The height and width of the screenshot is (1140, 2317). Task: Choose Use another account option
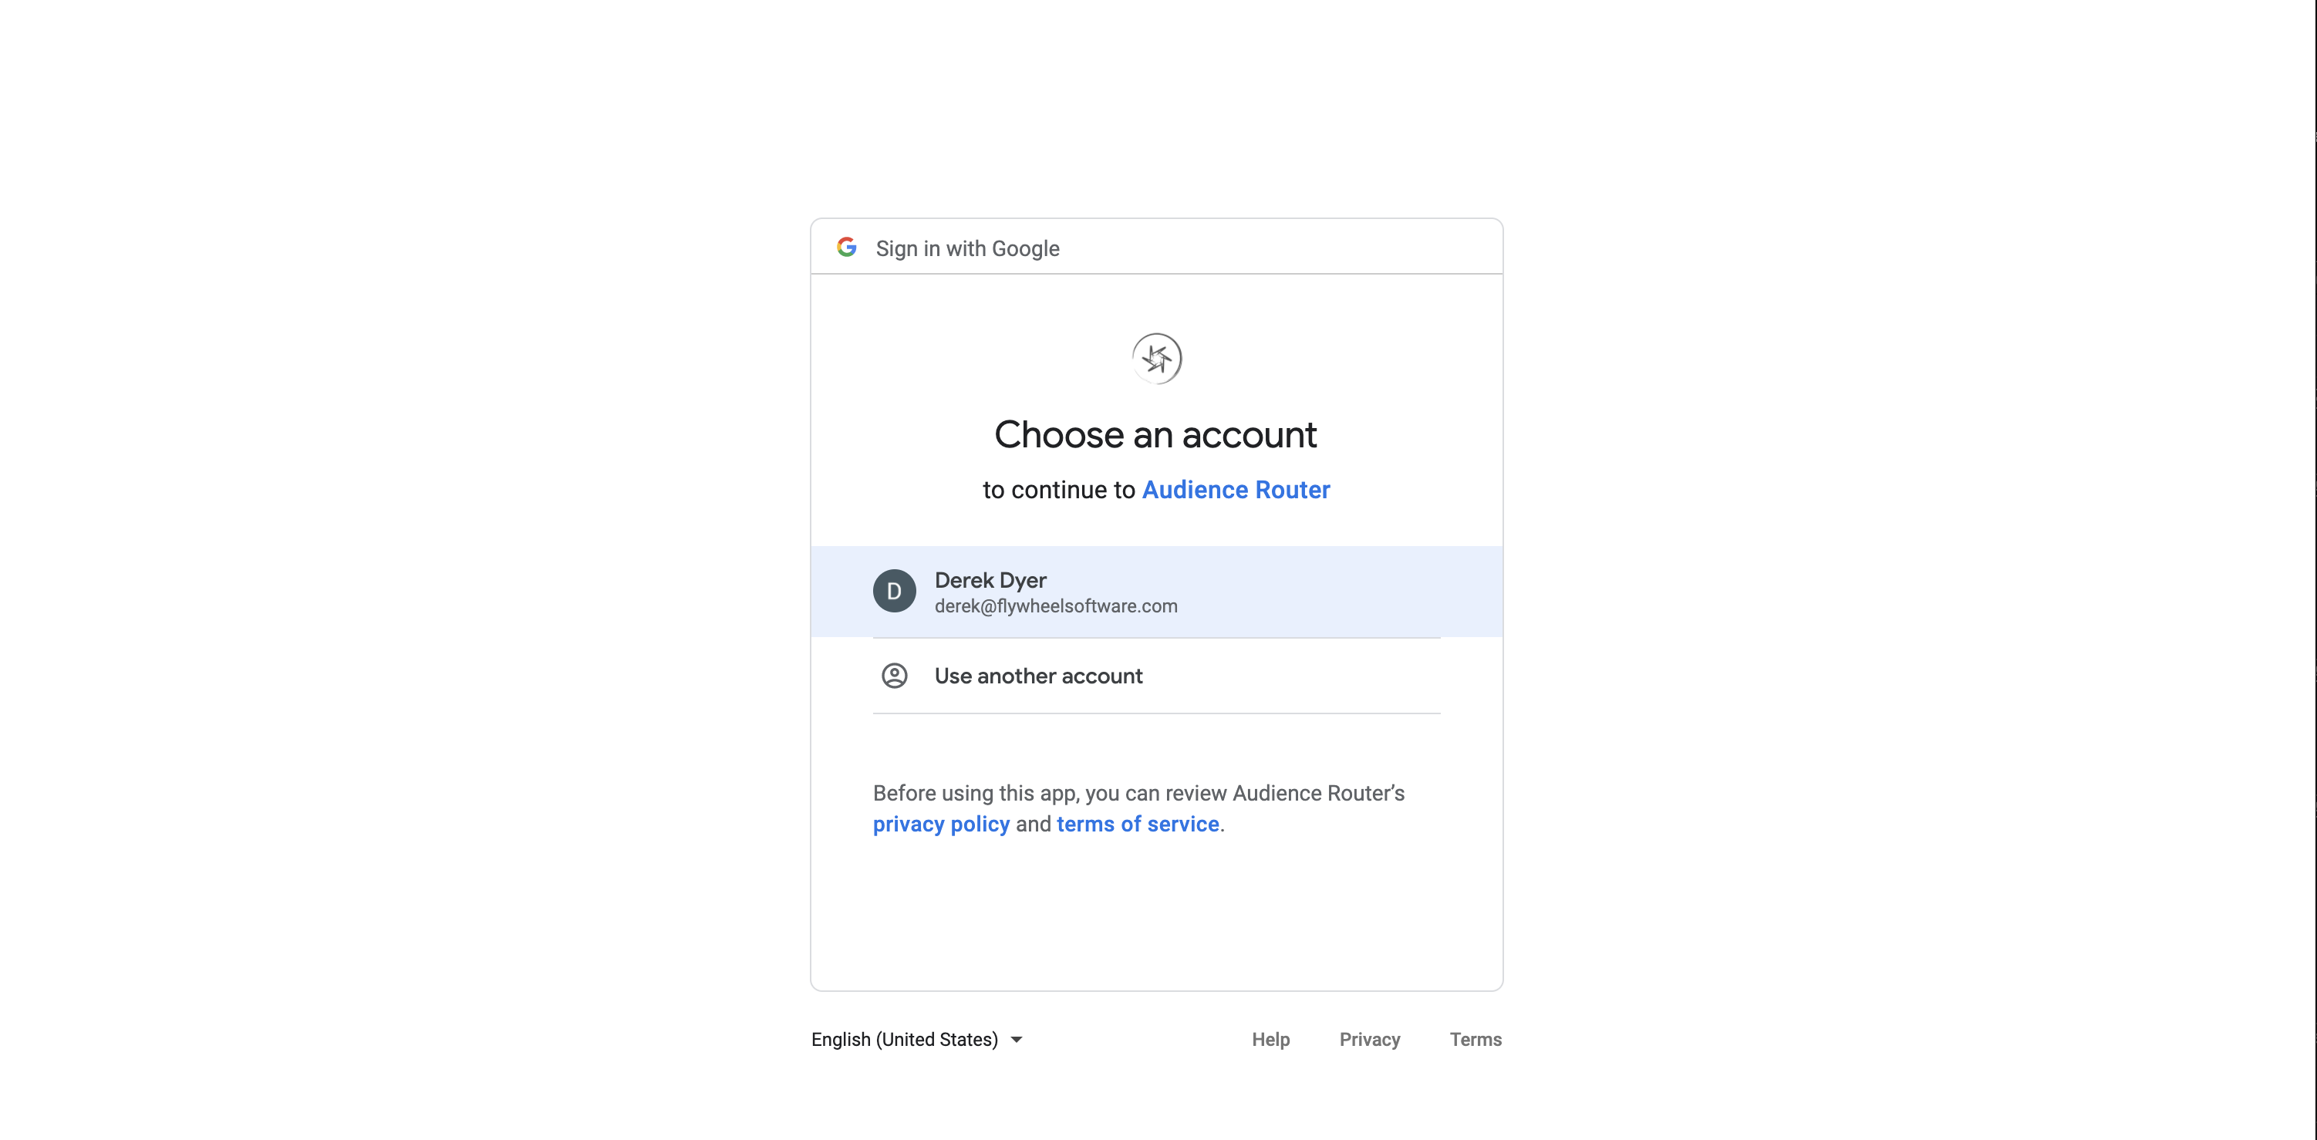tap(1157, 676)
